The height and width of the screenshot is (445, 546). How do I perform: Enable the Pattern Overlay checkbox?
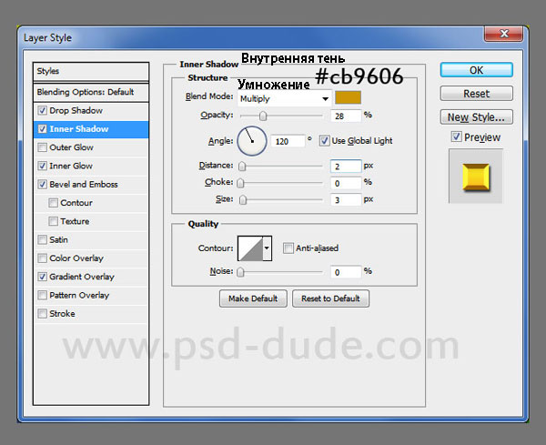(x=42, y=295)
